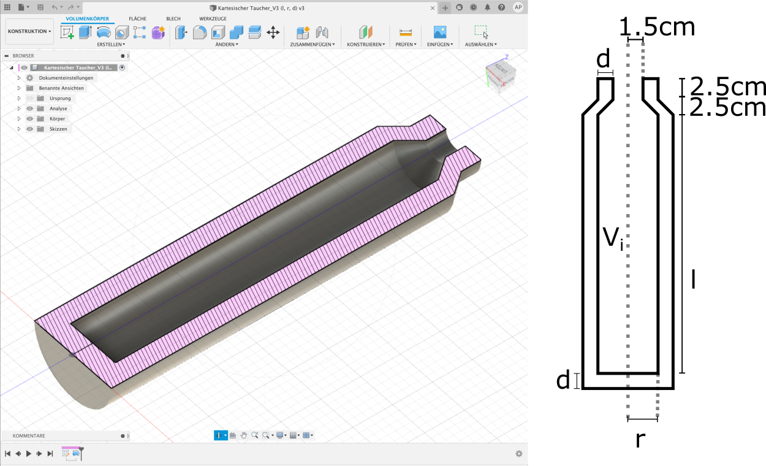Hide the Körper folder using eye icon
Screen dimensions: 766x466
[x=29, y=119]
